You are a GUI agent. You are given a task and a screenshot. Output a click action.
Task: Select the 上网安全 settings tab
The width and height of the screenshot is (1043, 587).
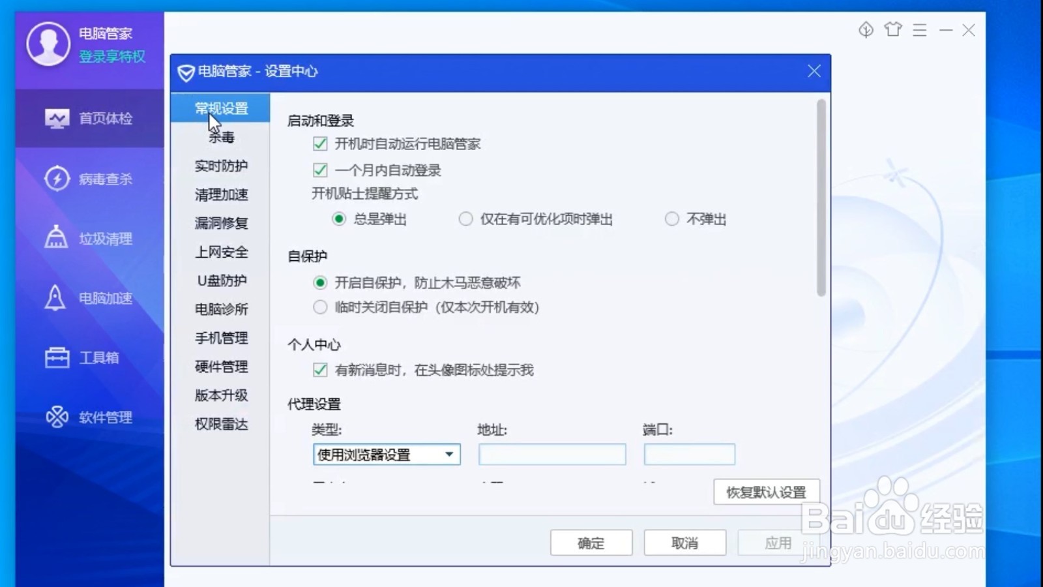coord(221,252)
